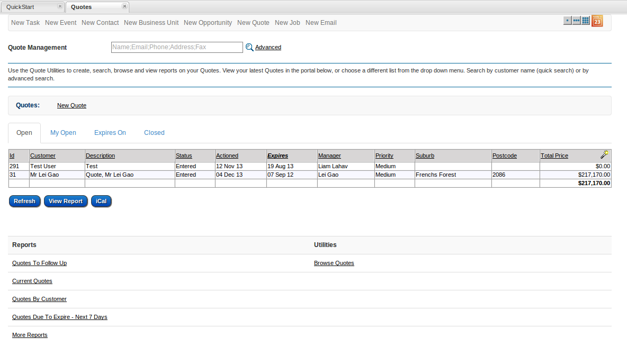Click the single-square layout icon
The image size is (627, 347).
567,21
